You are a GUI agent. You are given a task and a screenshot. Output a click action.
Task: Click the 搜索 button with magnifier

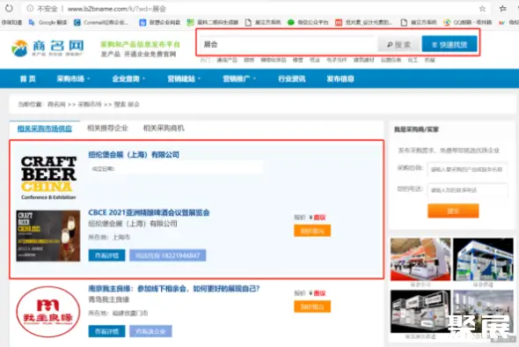(398, 44)
